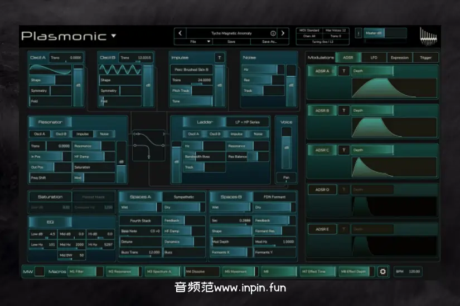Screen dimensions: 460x306
Task: Toggle Ladder Impulse input
Action: [236, 134]
